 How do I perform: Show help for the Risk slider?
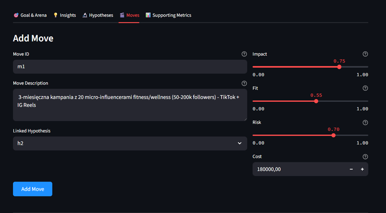tap(365, 123)
